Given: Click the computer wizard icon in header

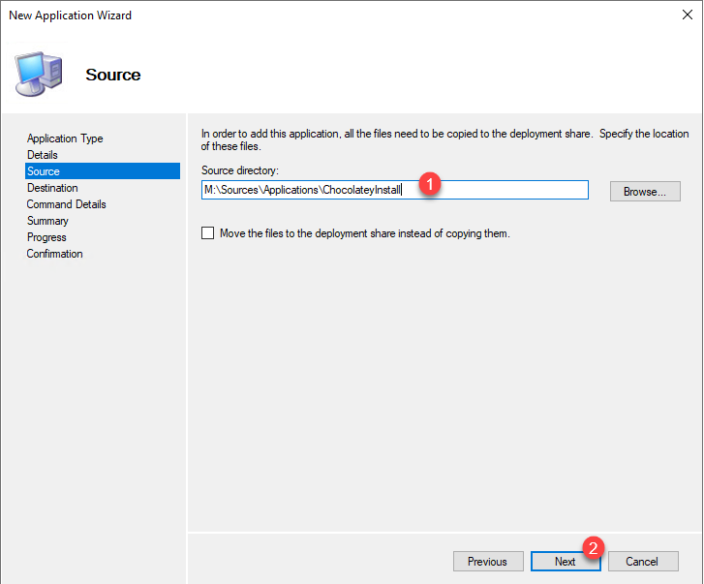Looking at the screenshot, I should click(38, 75).
